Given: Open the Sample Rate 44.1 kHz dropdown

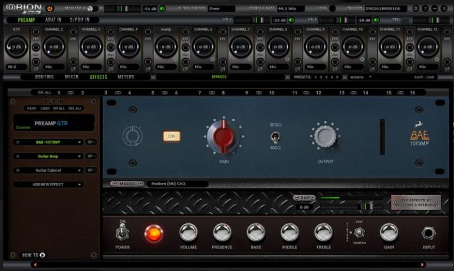Looking at the screenshot, I should [x=291, y=9].
